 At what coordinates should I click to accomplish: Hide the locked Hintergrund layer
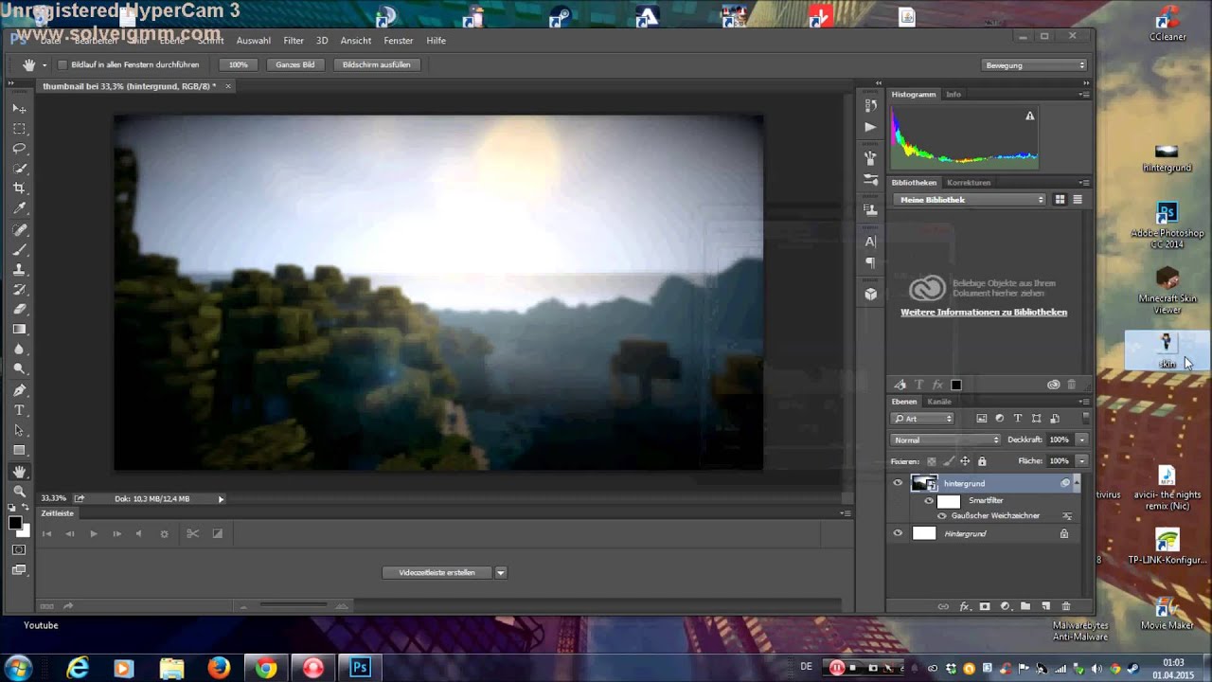pyautogui.click(x=898, y=533)
